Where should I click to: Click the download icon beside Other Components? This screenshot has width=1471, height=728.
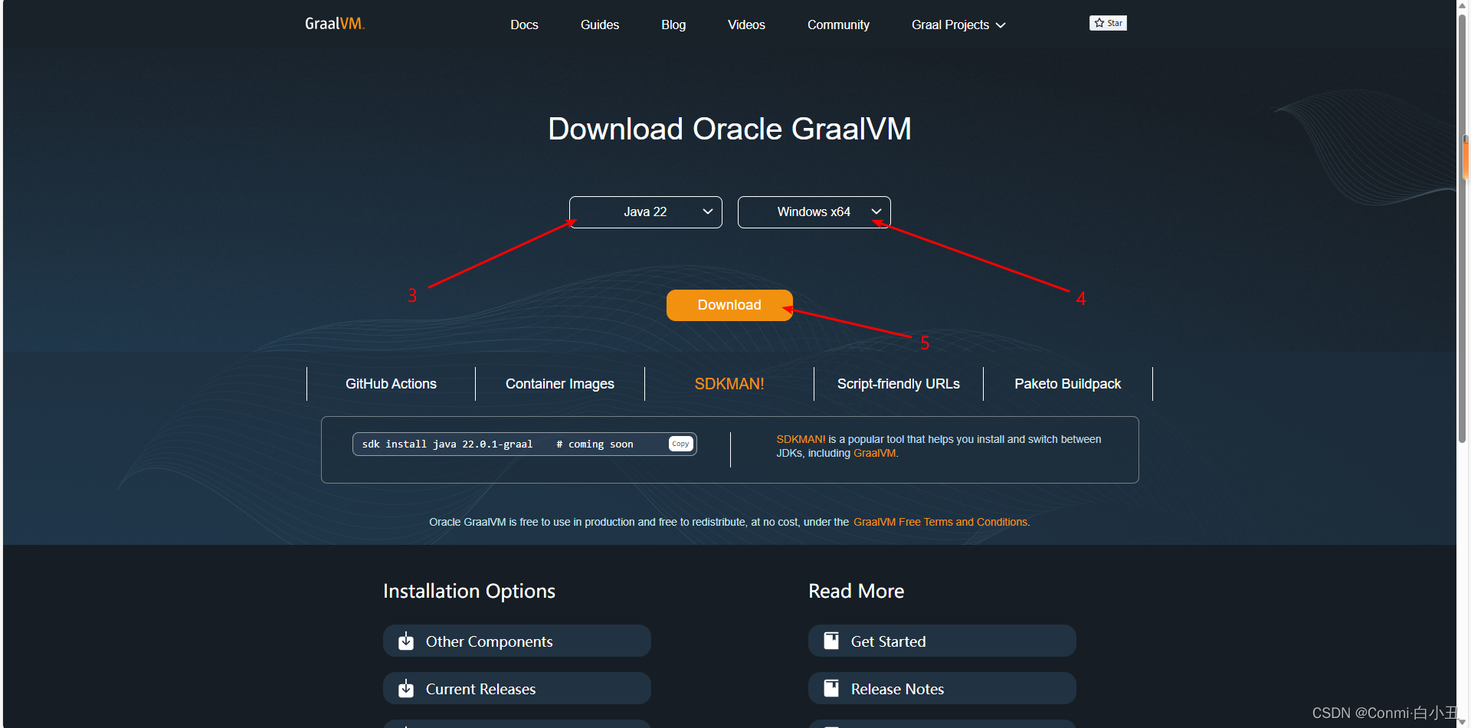click(405, 641)
